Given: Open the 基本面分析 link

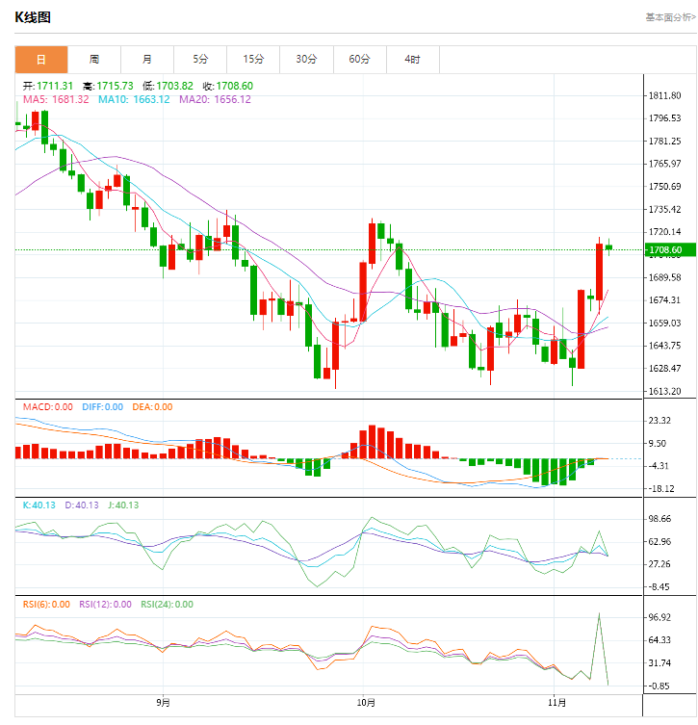Looking at the screenshot, I should pos(670,17).
